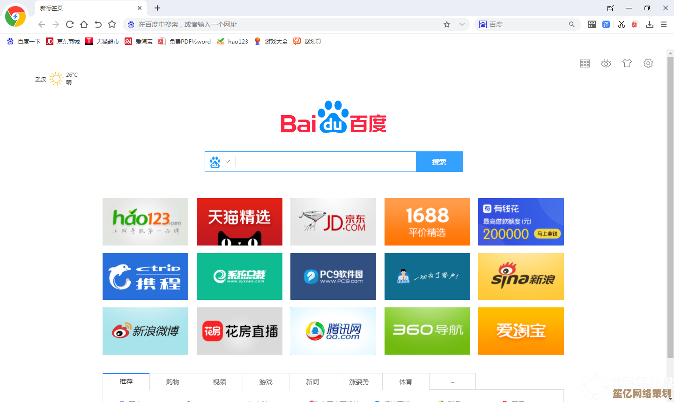Screen dimensions: 674x402
Task: Open the 天猫超市 bookmark
Action: tap(102, 41)
